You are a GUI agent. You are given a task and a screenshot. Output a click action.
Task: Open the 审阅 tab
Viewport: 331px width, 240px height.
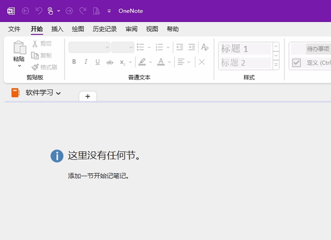[x=131, y=29]
